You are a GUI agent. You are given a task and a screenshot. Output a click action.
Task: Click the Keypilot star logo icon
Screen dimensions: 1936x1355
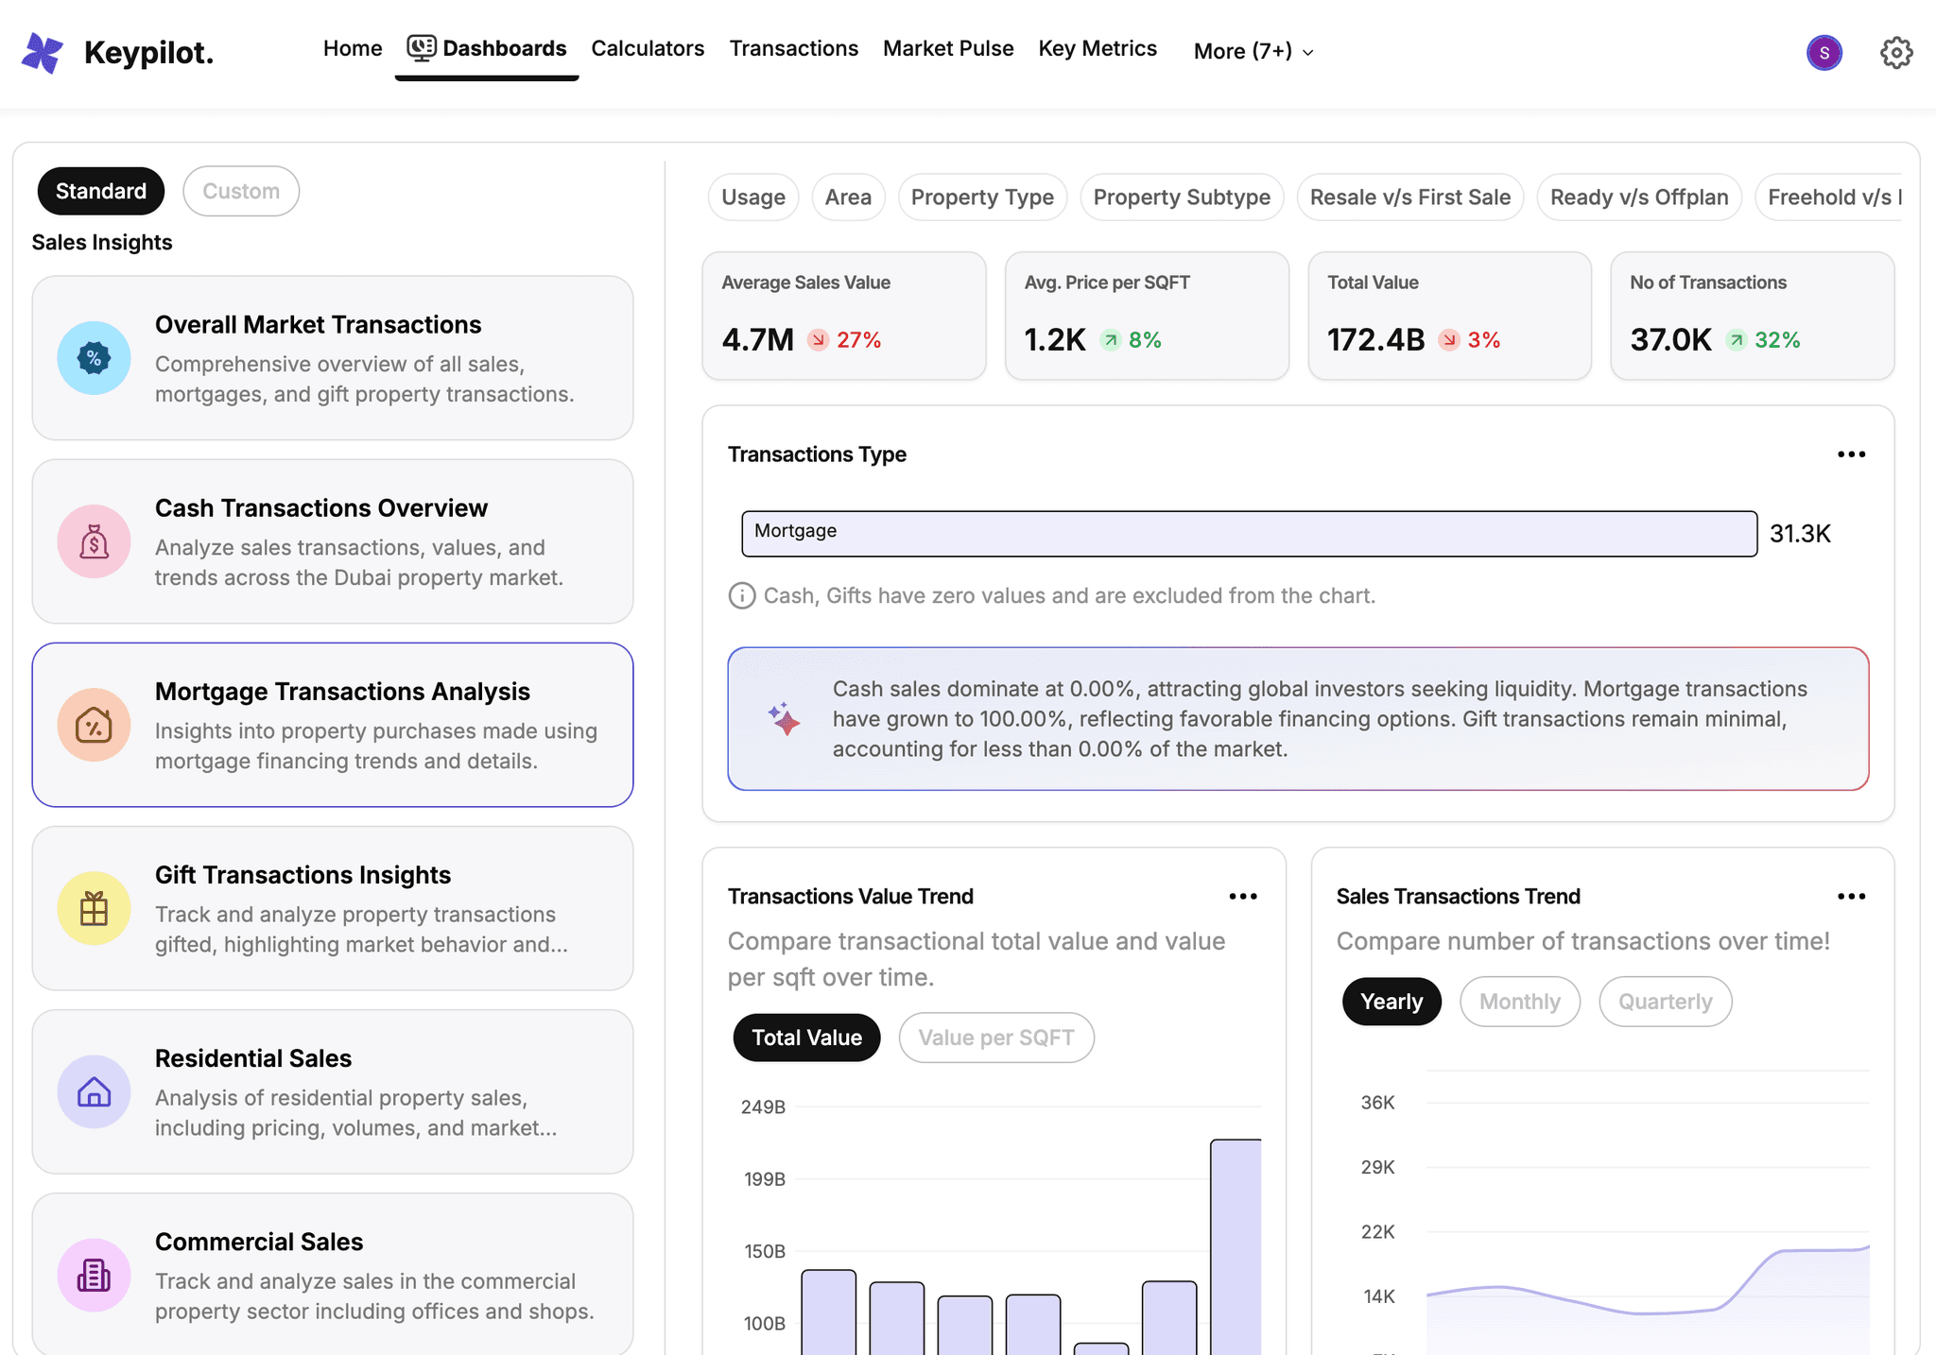pyautogui.click(x=43, y=52)
